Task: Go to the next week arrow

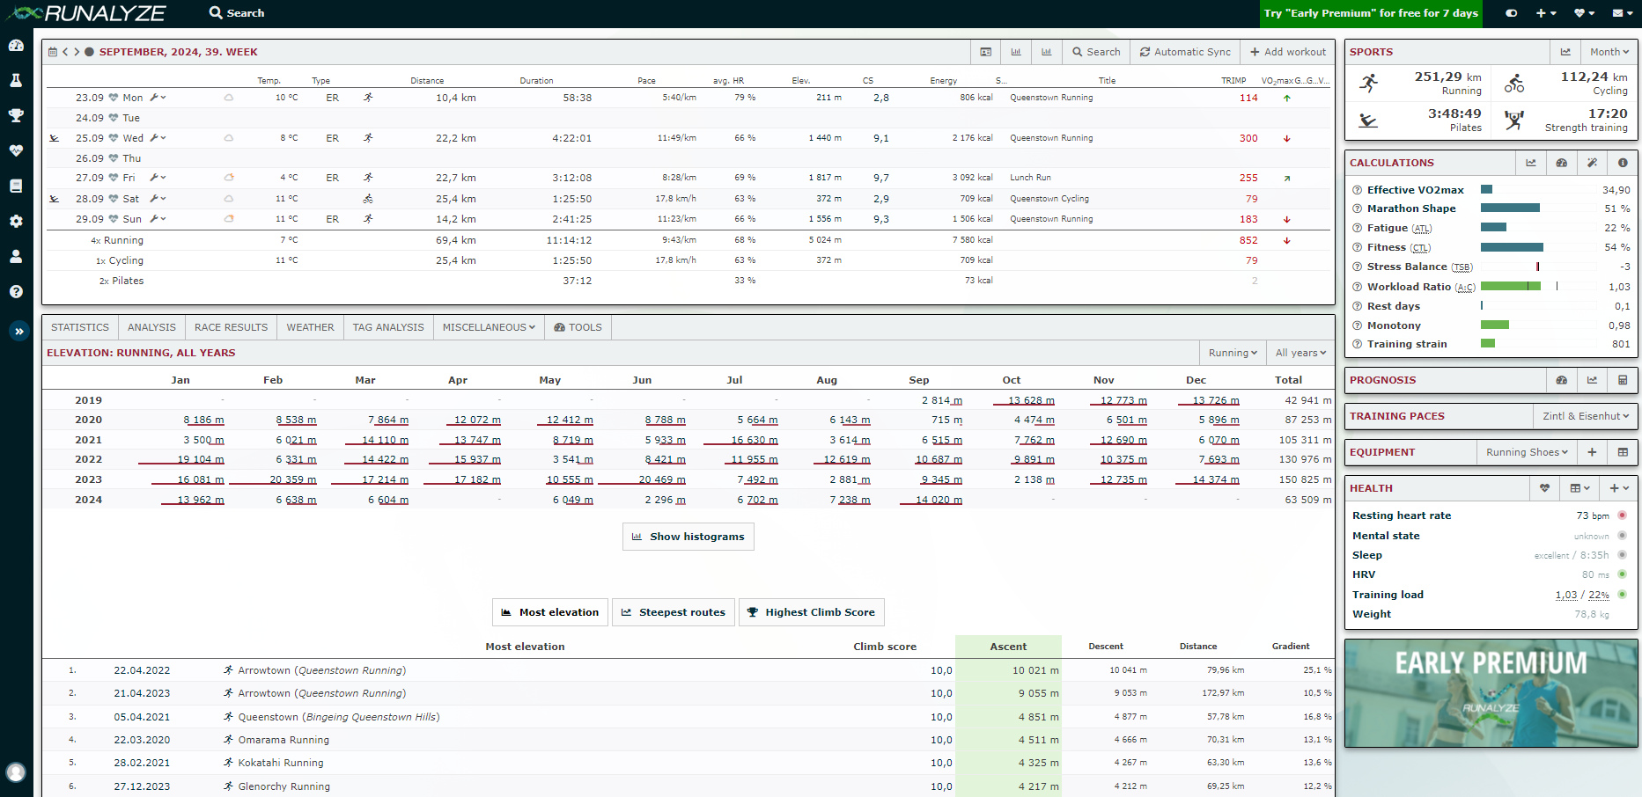Action: [x=77, y=52]
